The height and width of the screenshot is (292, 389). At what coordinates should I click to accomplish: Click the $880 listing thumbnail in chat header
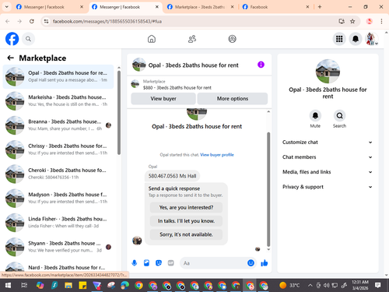[x=135, y=84]
